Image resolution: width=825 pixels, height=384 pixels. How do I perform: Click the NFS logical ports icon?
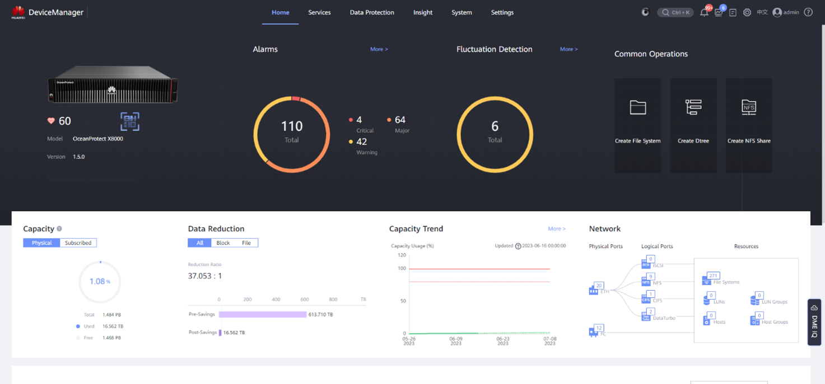tap(646, 282)
